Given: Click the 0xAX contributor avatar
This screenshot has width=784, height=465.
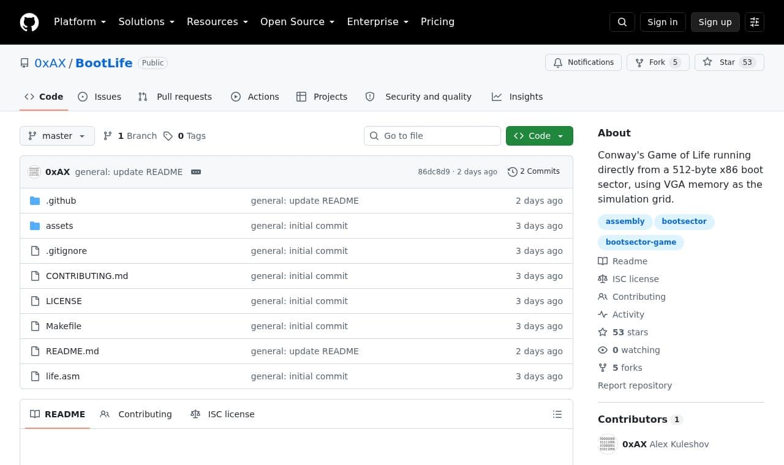Looking at the screenshot, I should click(x=608, y=444).
